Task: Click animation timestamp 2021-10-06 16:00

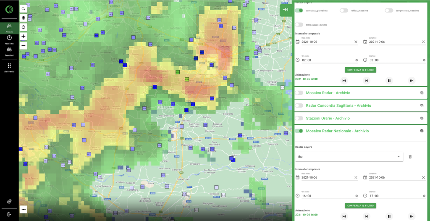Action: click(306, 214)
